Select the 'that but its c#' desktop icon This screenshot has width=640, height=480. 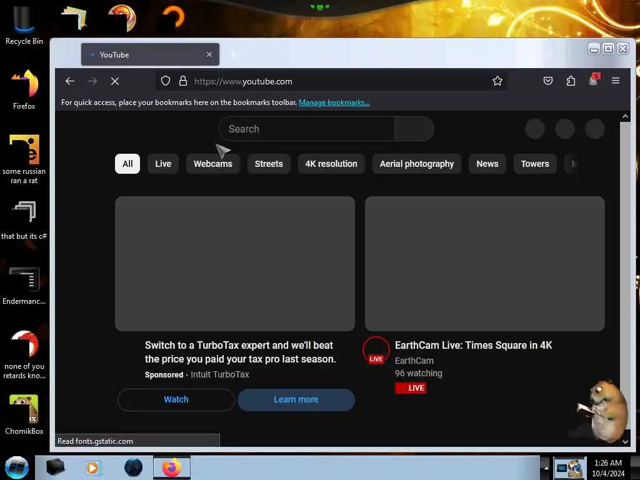tap(24, 221)
